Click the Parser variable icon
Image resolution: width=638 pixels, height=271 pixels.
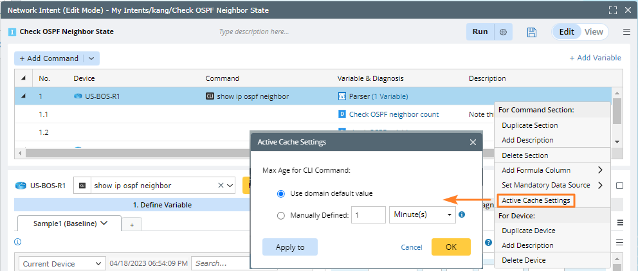click(x=342, y=96)
